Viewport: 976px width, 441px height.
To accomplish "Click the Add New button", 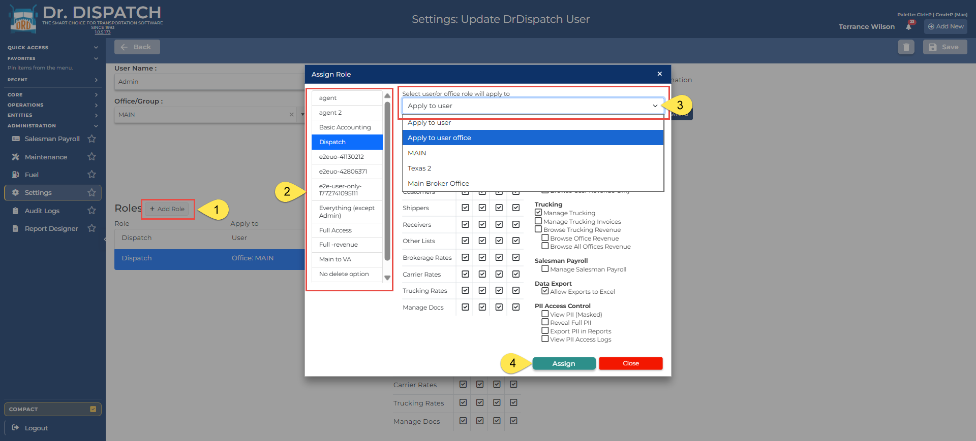I will [x=946, y=26].
